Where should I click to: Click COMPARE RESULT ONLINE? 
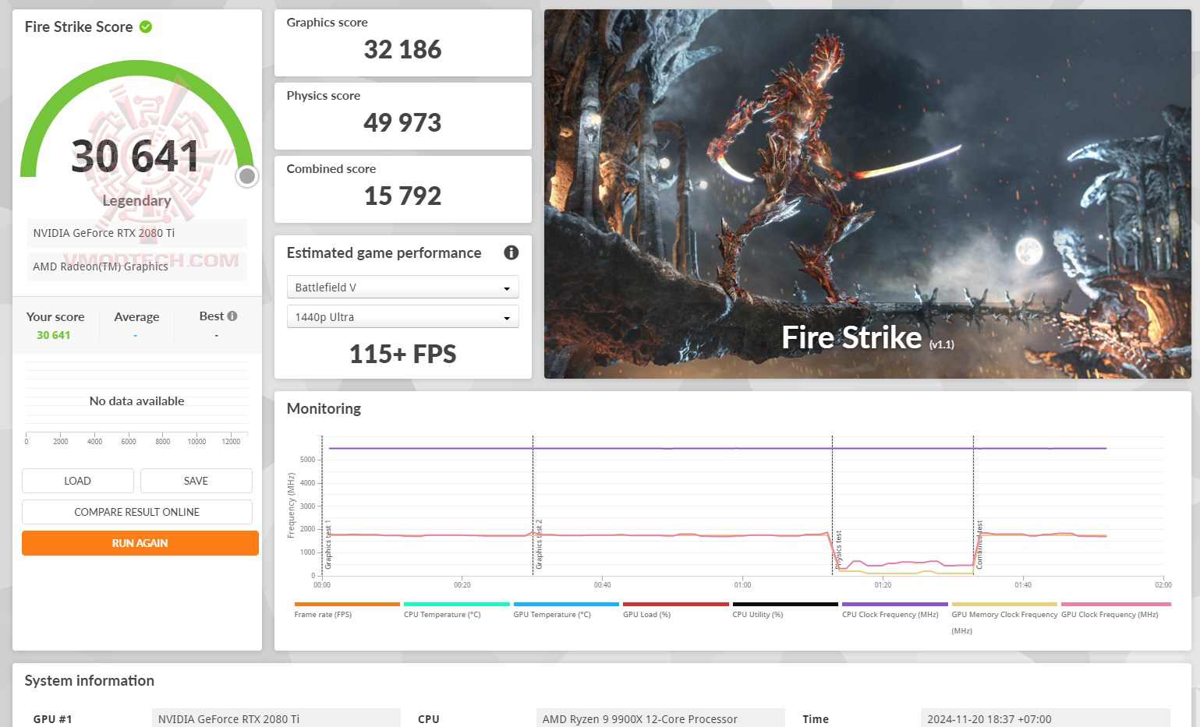click(x=137, y=512)
